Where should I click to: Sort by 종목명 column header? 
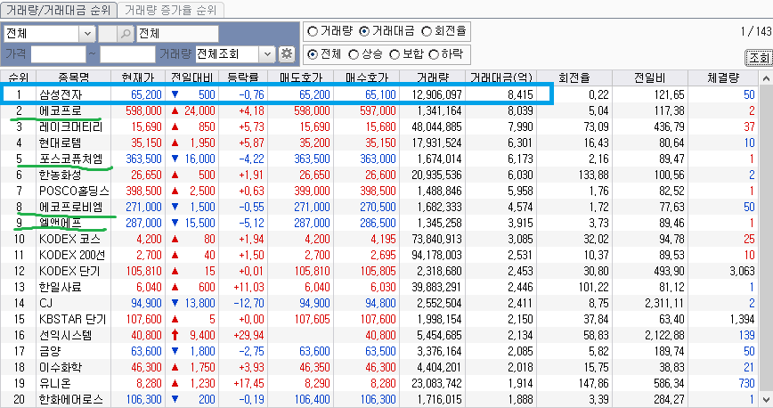(73, 78)
